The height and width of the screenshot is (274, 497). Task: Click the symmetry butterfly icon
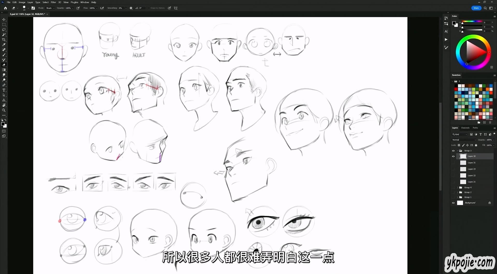pyautogui.click(x=176, y=8)
